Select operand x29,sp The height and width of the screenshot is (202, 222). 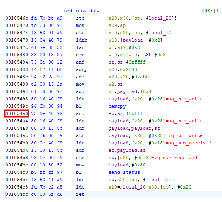point(117,25)
